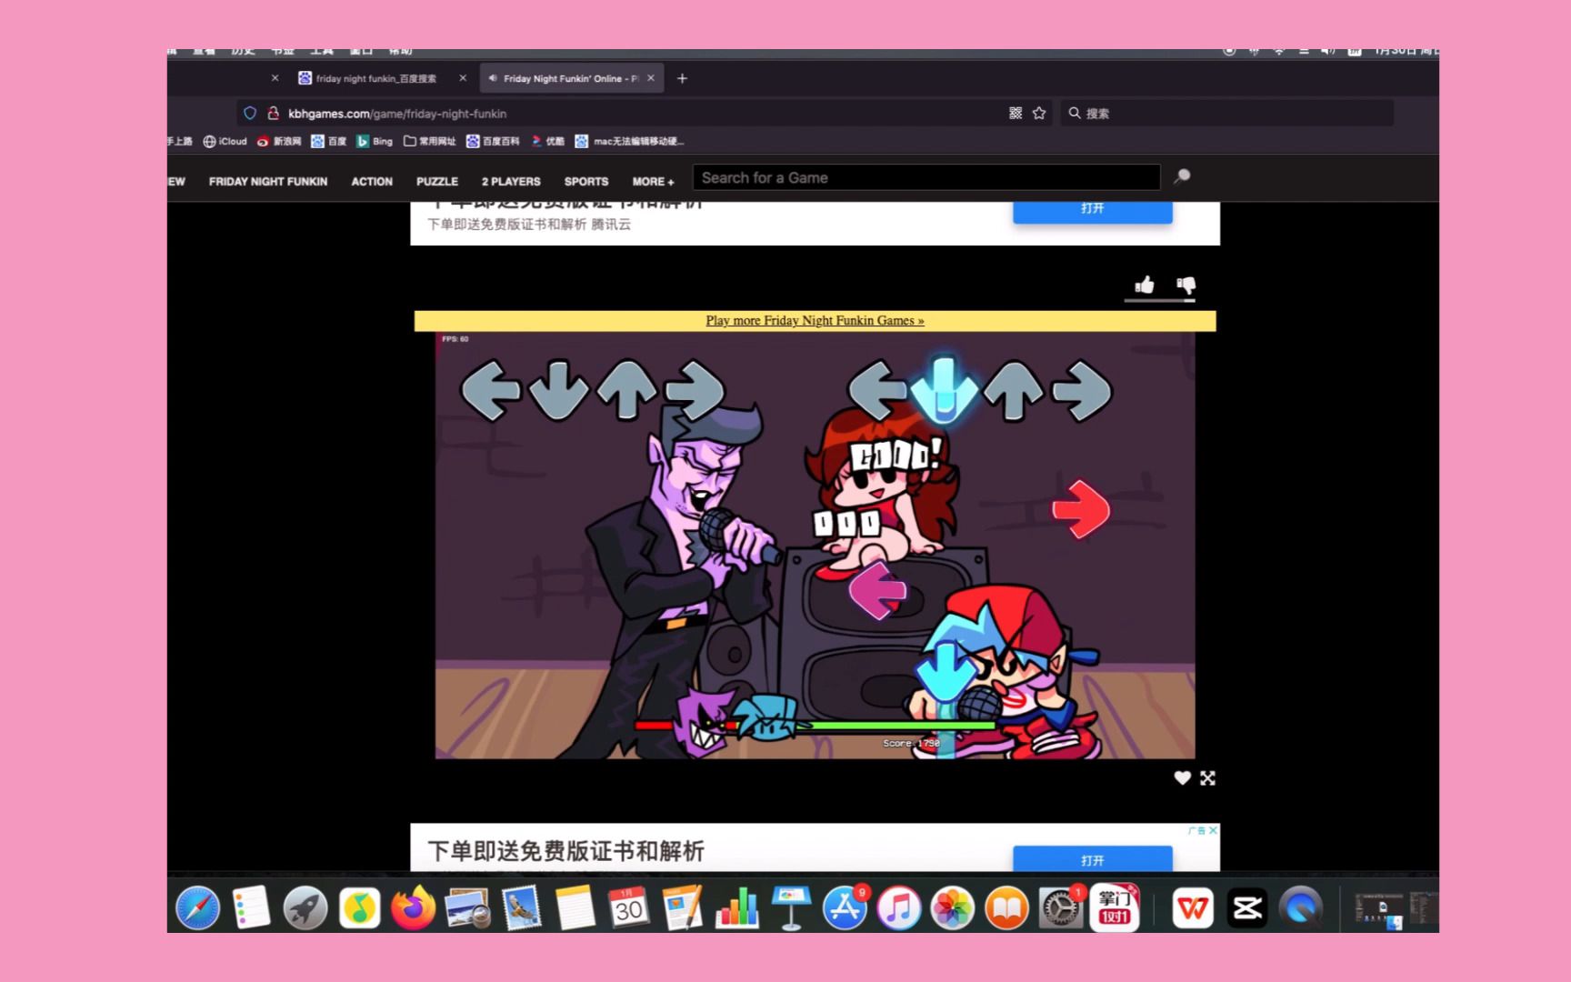Click the top ad blue 打开 button
The height and width of the screenshot is (982, 1571).
[1093, 210]
